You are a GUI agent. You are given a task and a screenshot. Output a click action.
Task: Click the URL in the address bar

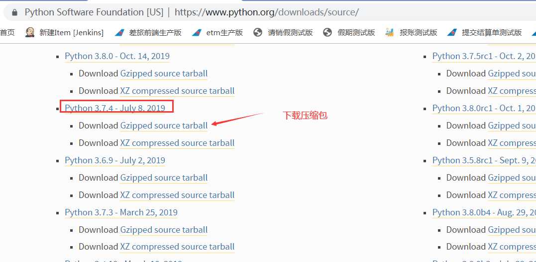coord(267,12)
